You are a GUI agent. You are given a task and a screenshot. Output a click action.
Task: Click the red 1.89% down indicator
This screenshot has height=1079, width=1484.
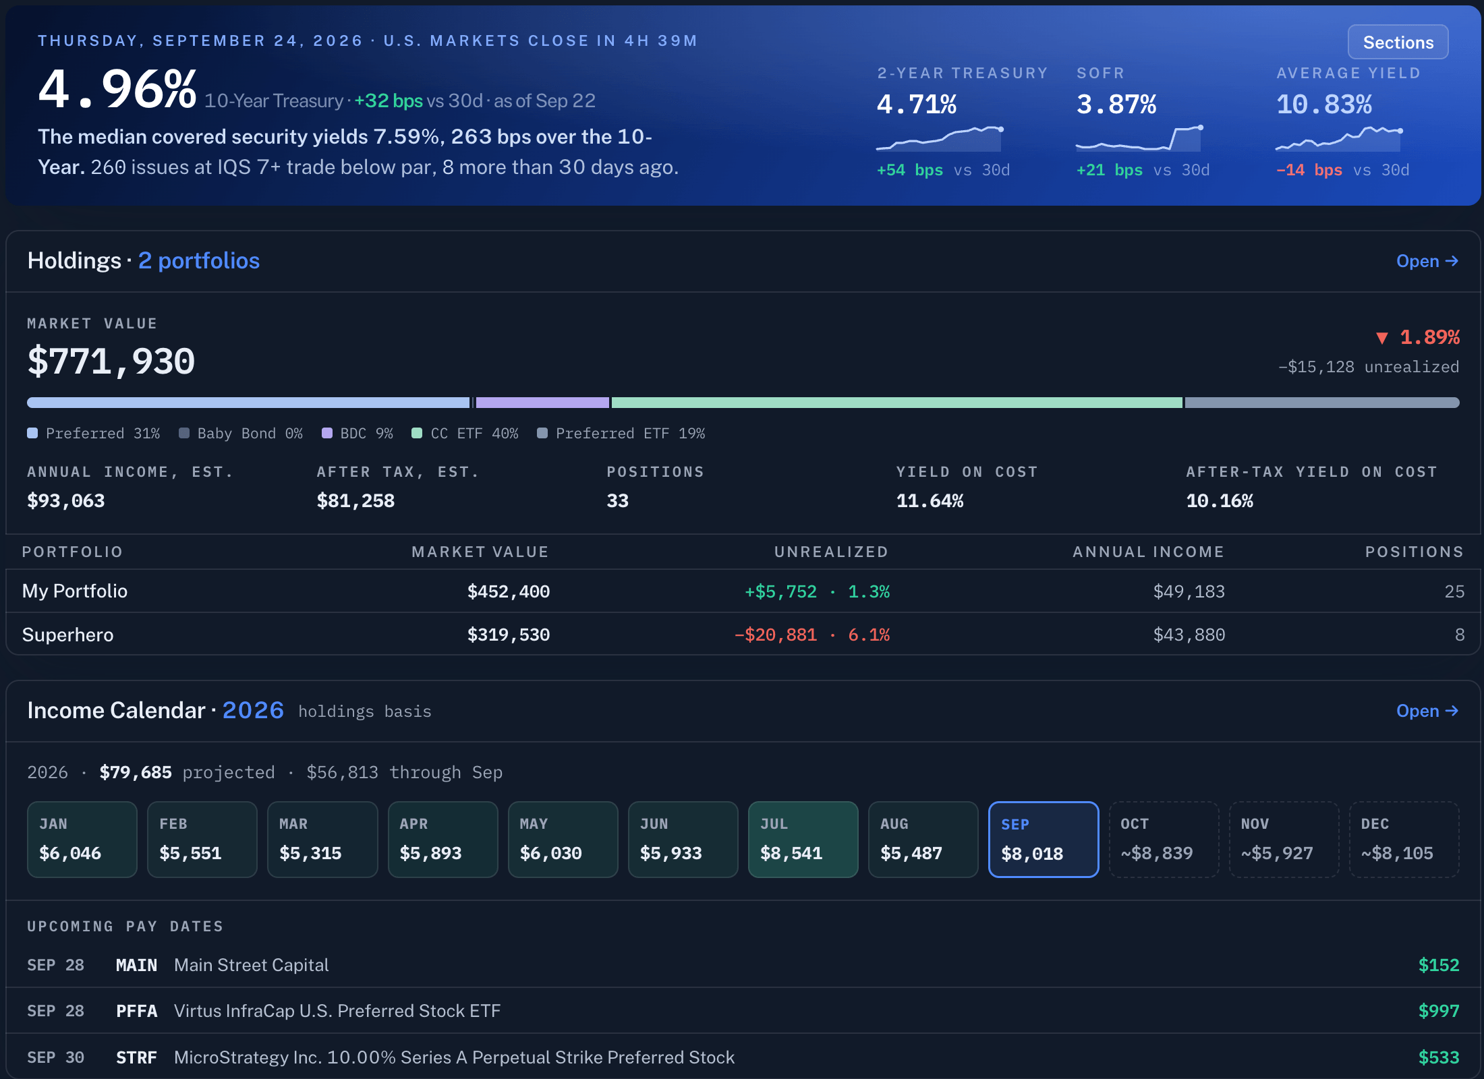pyautogui.click(x=1418, y=337)
